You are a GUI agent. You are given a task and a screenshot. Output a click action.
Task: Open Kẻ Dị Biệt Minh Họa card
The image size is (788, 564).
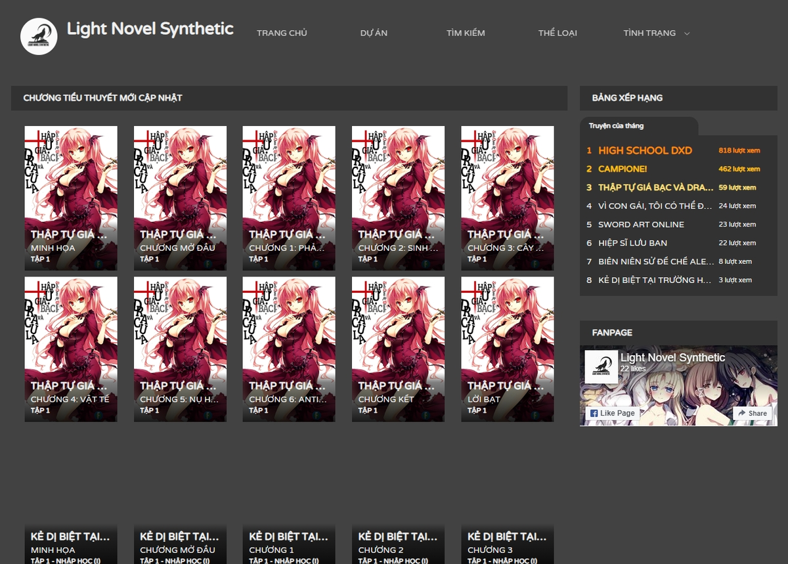tap(71, 544)
